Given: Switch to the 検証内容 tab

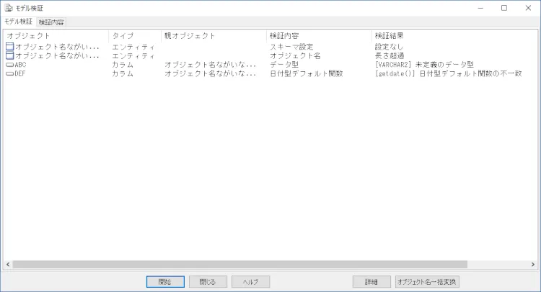Looking at the screenshot, I should tap(51, 22).
